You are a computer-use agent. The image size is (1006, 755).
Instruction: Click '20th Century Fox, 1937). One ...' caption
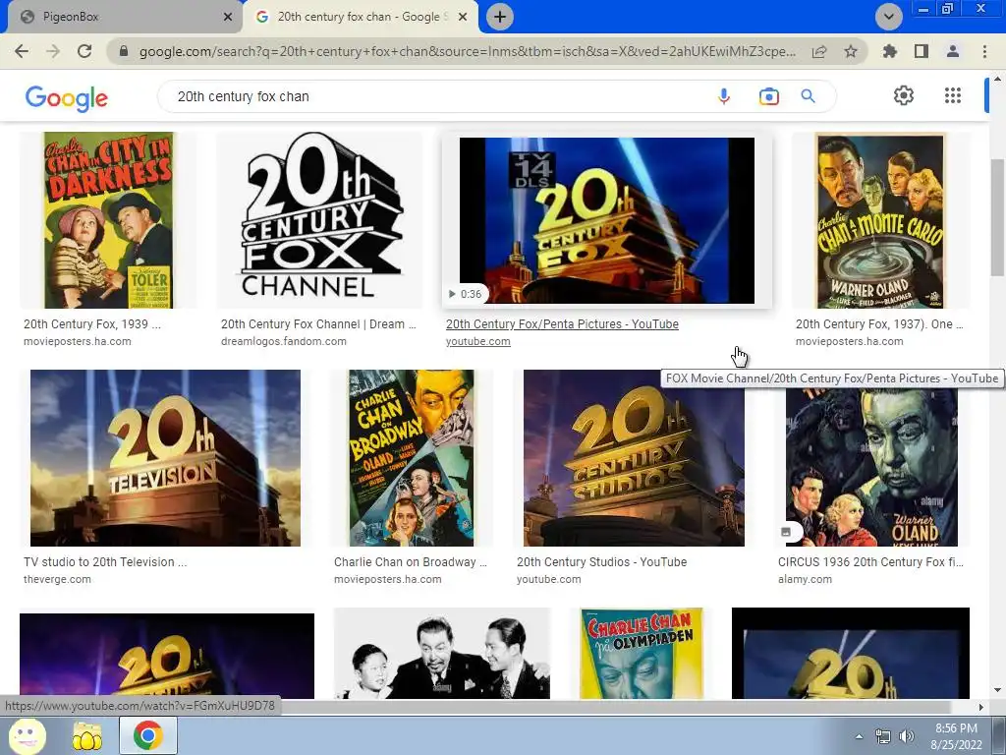pyautogui.click(x=879, y=324)
